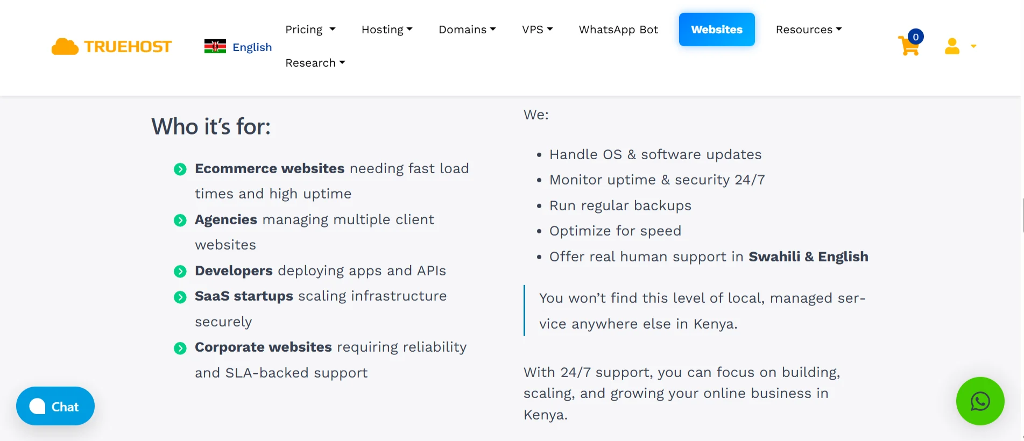Click the 'With 24/7 support' paragraph
Image resolution: width=1024 pixels, height=441 pixels.
[x=682, y=393]
